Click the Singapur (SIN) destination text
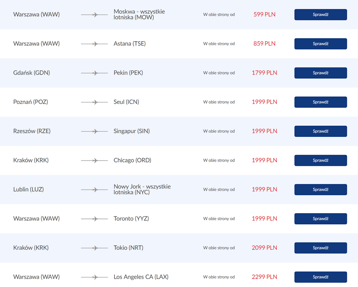The image size is (358, 287). [131, 131]
